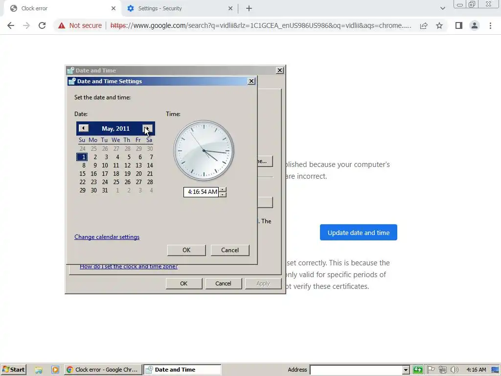Click Date and Time taskbar button
Viewport: 501px width, 376px height.
tap(182, 370)
